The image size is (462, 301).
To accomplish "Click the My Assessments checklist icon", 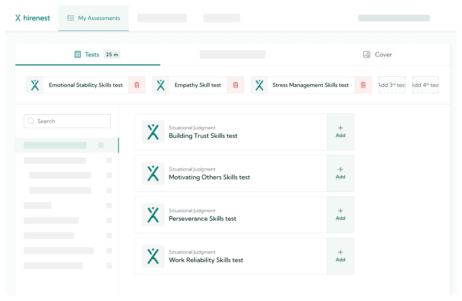I will (71, 18).
